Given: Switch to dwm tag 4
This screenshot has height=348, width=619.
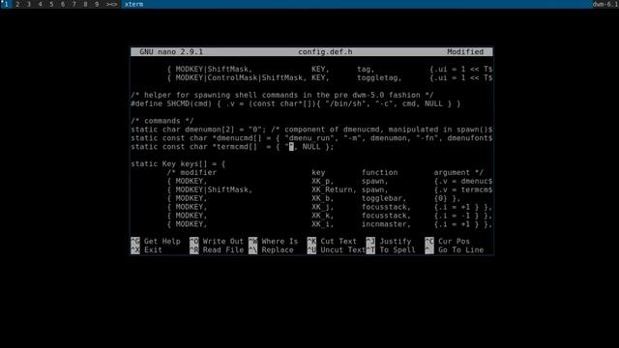Looking at the screenshot, I should pyautogui.click(x=41, y=4).
